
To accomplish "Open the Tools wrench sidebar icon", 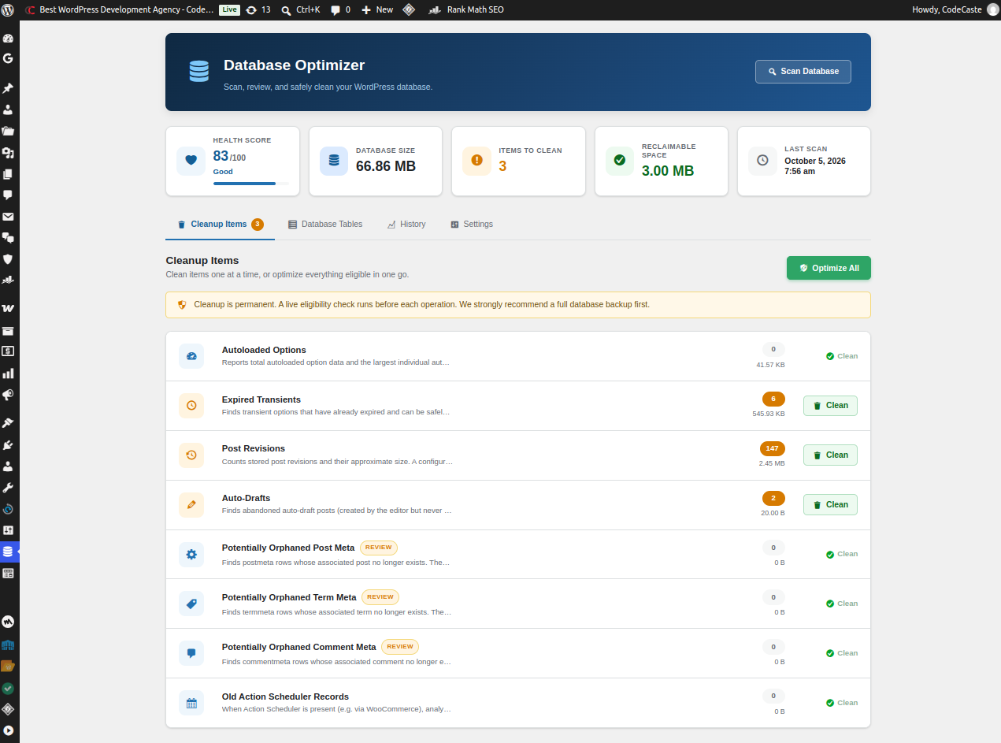I will tap(8, 488).
